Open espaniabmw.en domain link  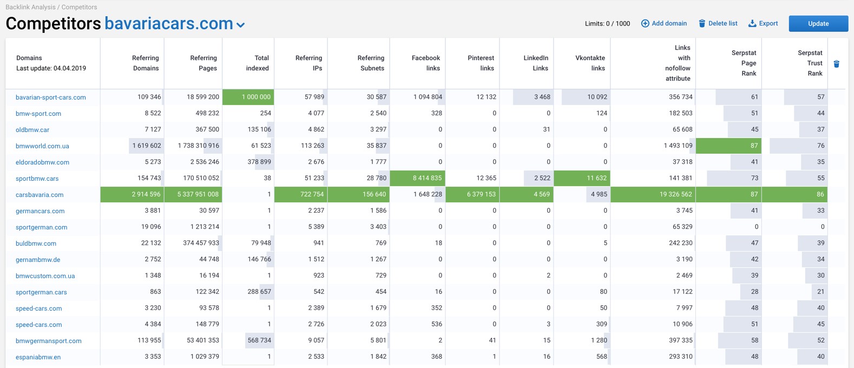click(38, 357)
